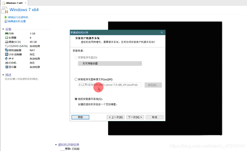Click the Help (帮助) button
This screenshot has height=151, width=247.
coord(80,117)
